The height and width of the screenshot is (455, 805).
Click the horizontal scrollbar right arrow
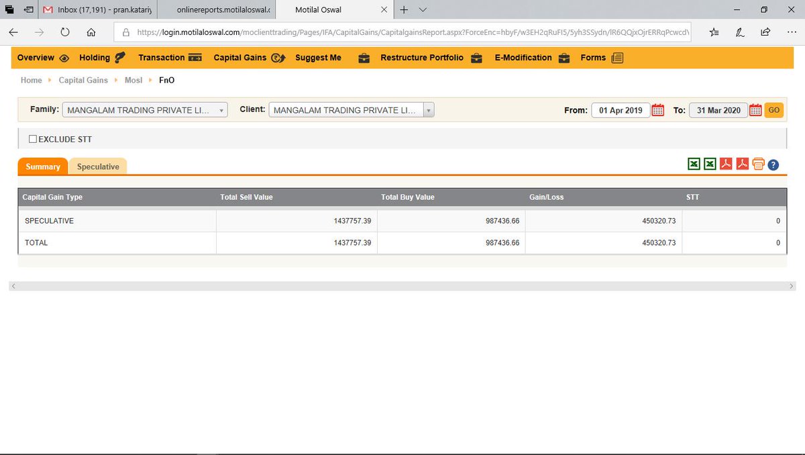[792, 286]
